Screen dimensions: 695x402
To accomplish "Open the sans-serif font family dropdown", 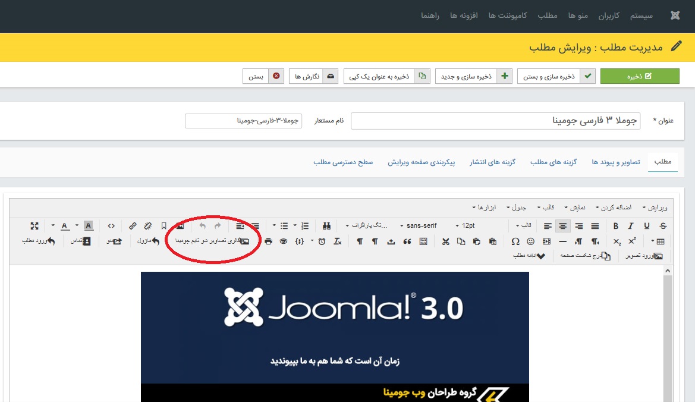I will click(419, 225).
